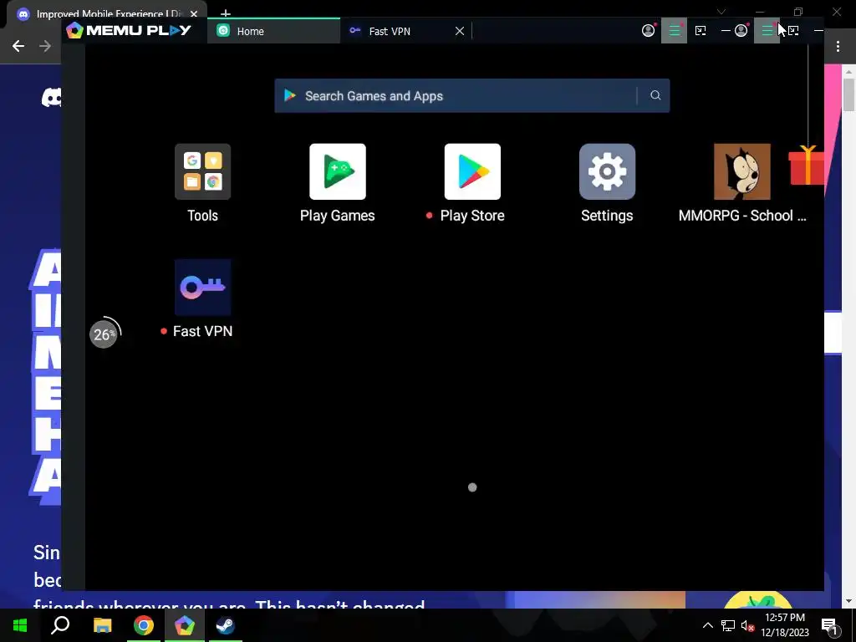Image resolution: width=856 pixels, height=642 pixels.
Task: Open the Play Store app
Action: [472, 171]
